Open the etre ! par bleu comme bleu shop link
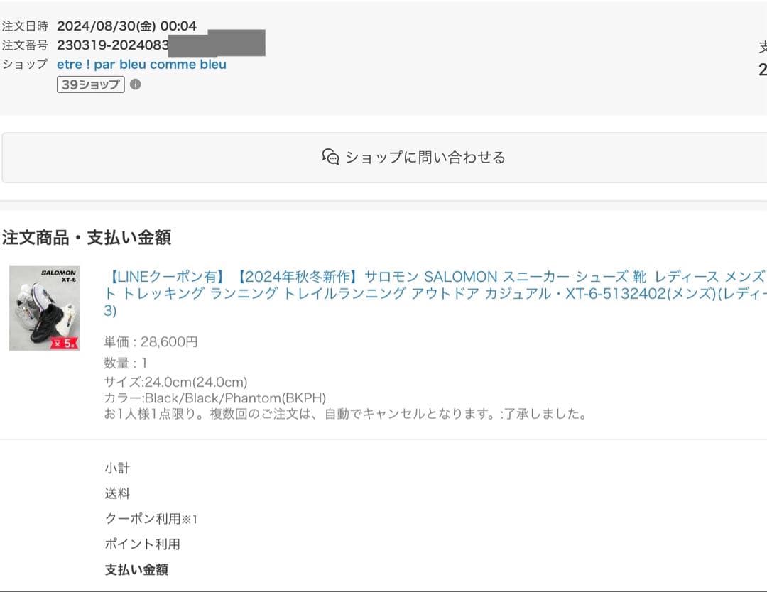The width and height of the screenshot is (767, 592). point(141,65)
